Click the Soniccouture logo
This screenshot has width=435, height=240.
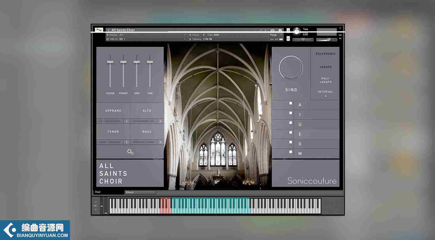click(312, 181)
